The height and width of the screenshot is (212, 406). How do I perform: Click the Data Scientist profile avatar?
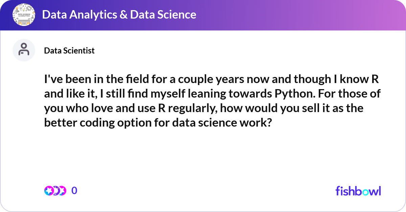tap(24, 50)
